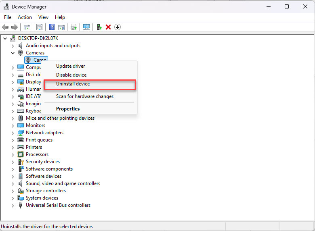Image resolution: width=315 pixels, height=231 pixels.
Task: Expand the Audio inputs and outputs node
Action: tap(13, 46)
